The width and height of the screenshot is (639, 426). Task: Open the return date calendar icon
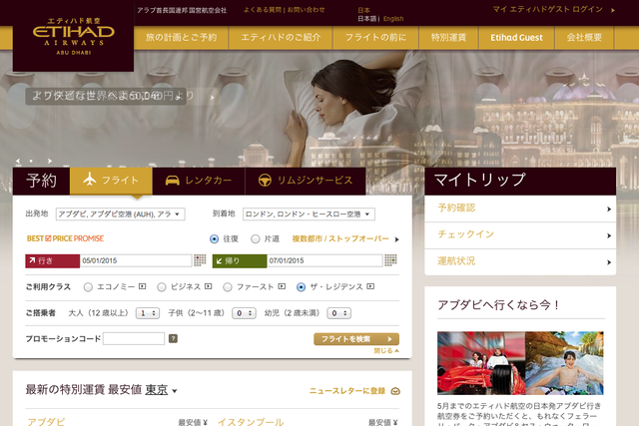click(x=390, y=260)
